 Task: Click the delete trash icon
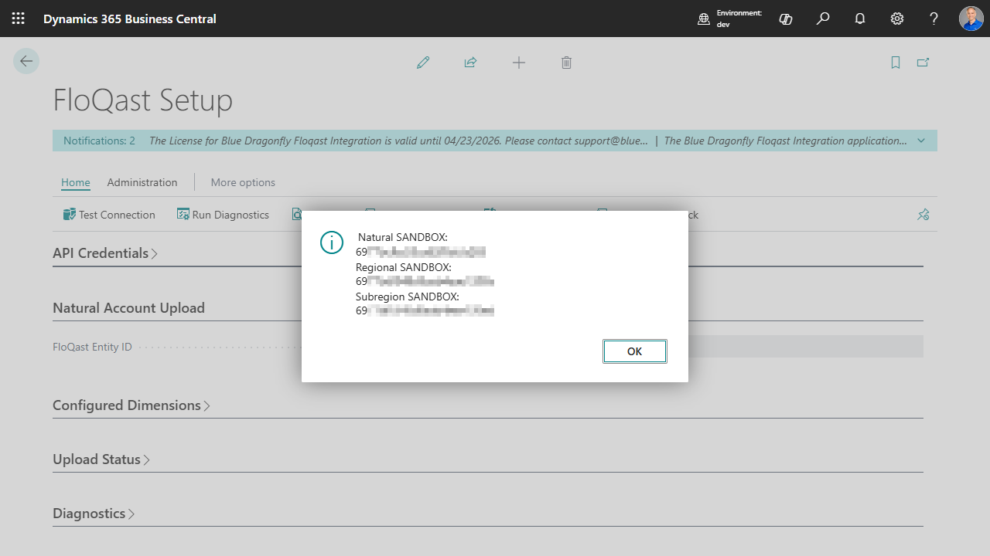tap(566, 63)
